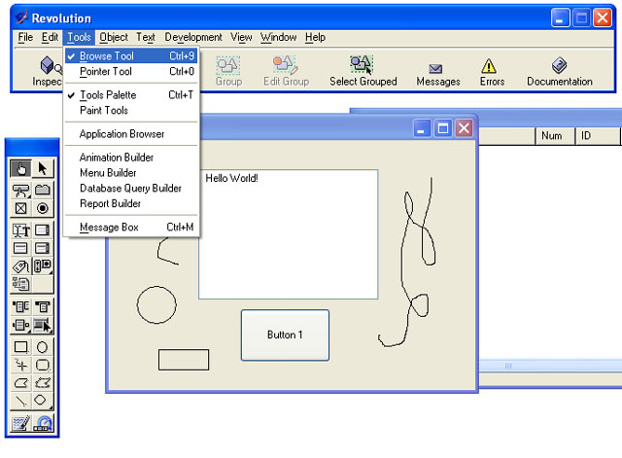Choose the push button tool in palette

click(x=20, y=191)
